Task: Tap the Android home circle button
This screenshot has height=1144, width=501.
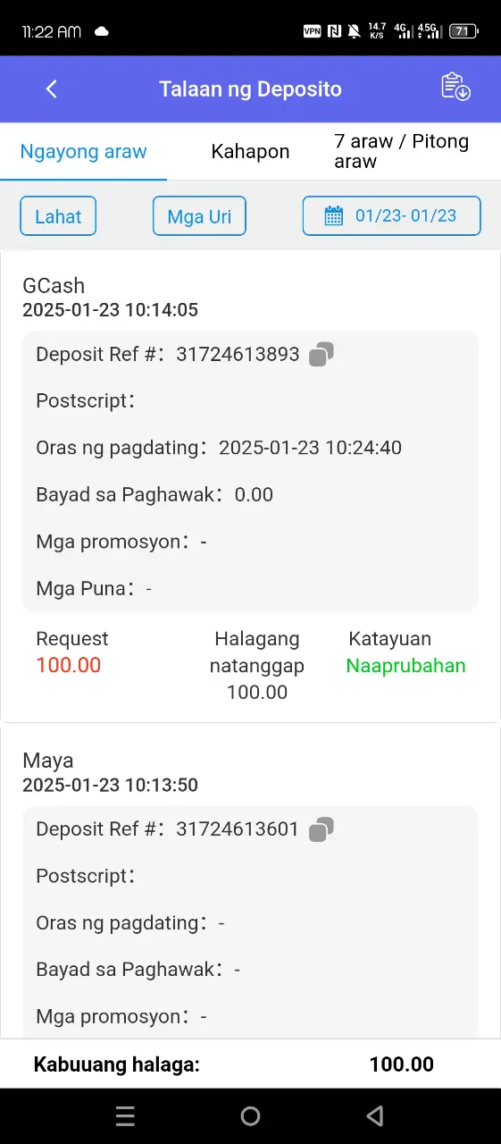Action: 251,1115
